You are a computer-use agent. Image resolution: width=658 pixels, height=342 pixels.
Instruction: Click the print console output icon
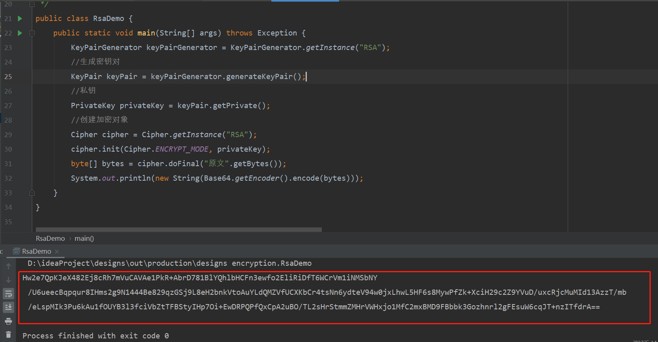pyautogui.click(x=8, y=321)
